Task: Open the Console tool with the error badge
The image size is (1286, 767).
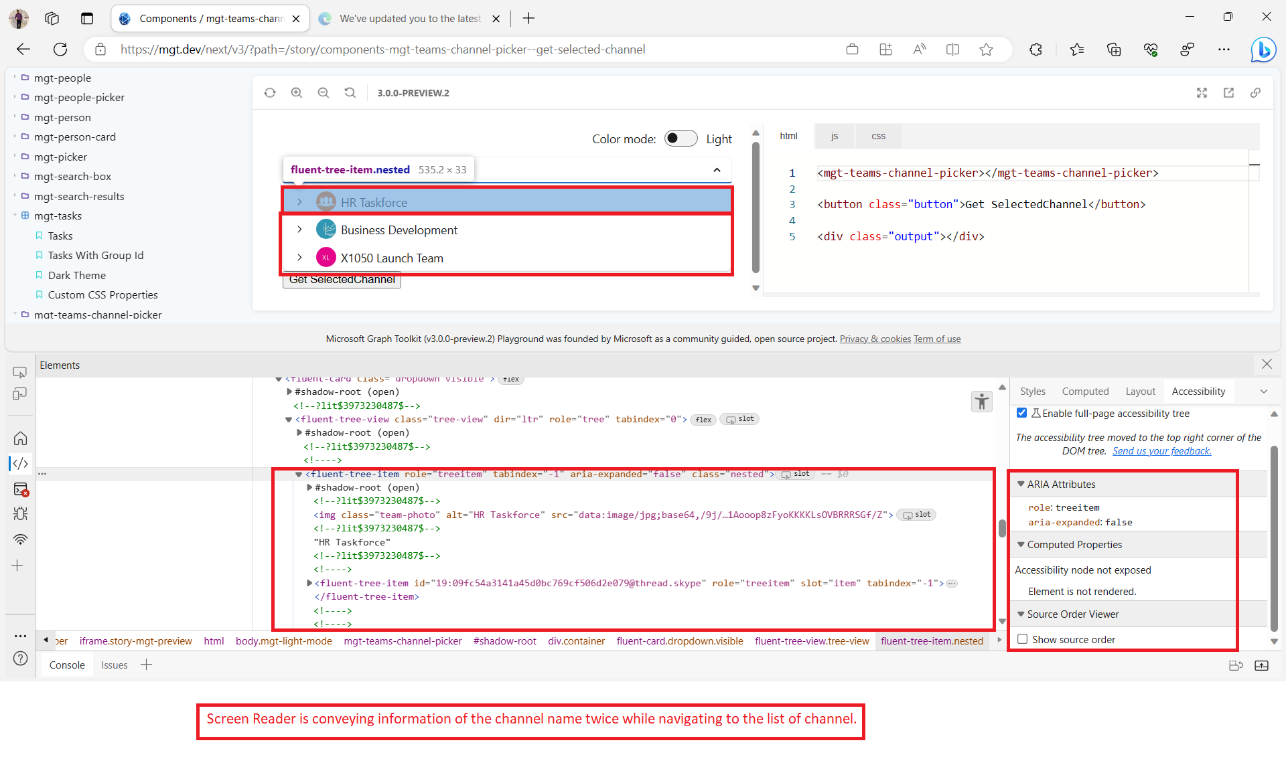Action: pyautogui.click(x=20, y=490)
